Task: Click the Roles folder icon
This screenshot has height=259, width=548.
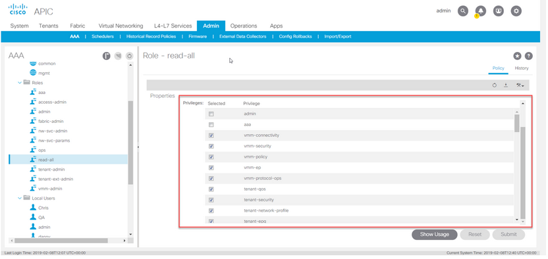Action: pyautogui.click(x=26, y=83)
